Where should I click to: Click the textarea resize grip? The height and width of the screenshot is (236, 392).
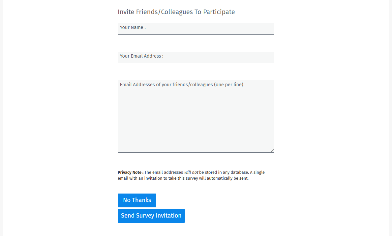pyautogui.click(x=273, y=151)
